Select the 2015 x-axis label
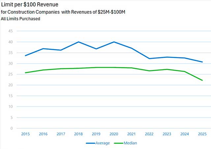 26,134
